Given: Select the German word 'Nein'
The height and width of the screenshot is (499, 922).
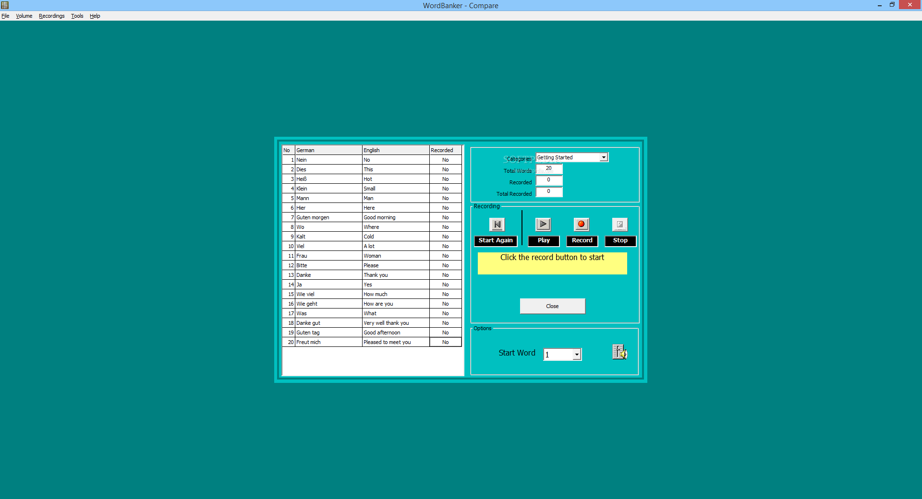Looking at the screenshot, I should click(328, 160).
